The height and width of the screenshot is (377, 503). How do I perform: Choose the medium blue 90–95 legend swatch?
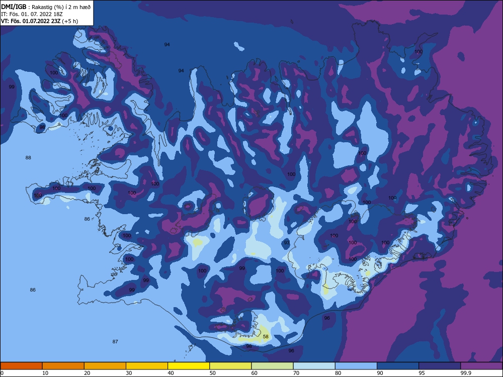pos(398,366)
